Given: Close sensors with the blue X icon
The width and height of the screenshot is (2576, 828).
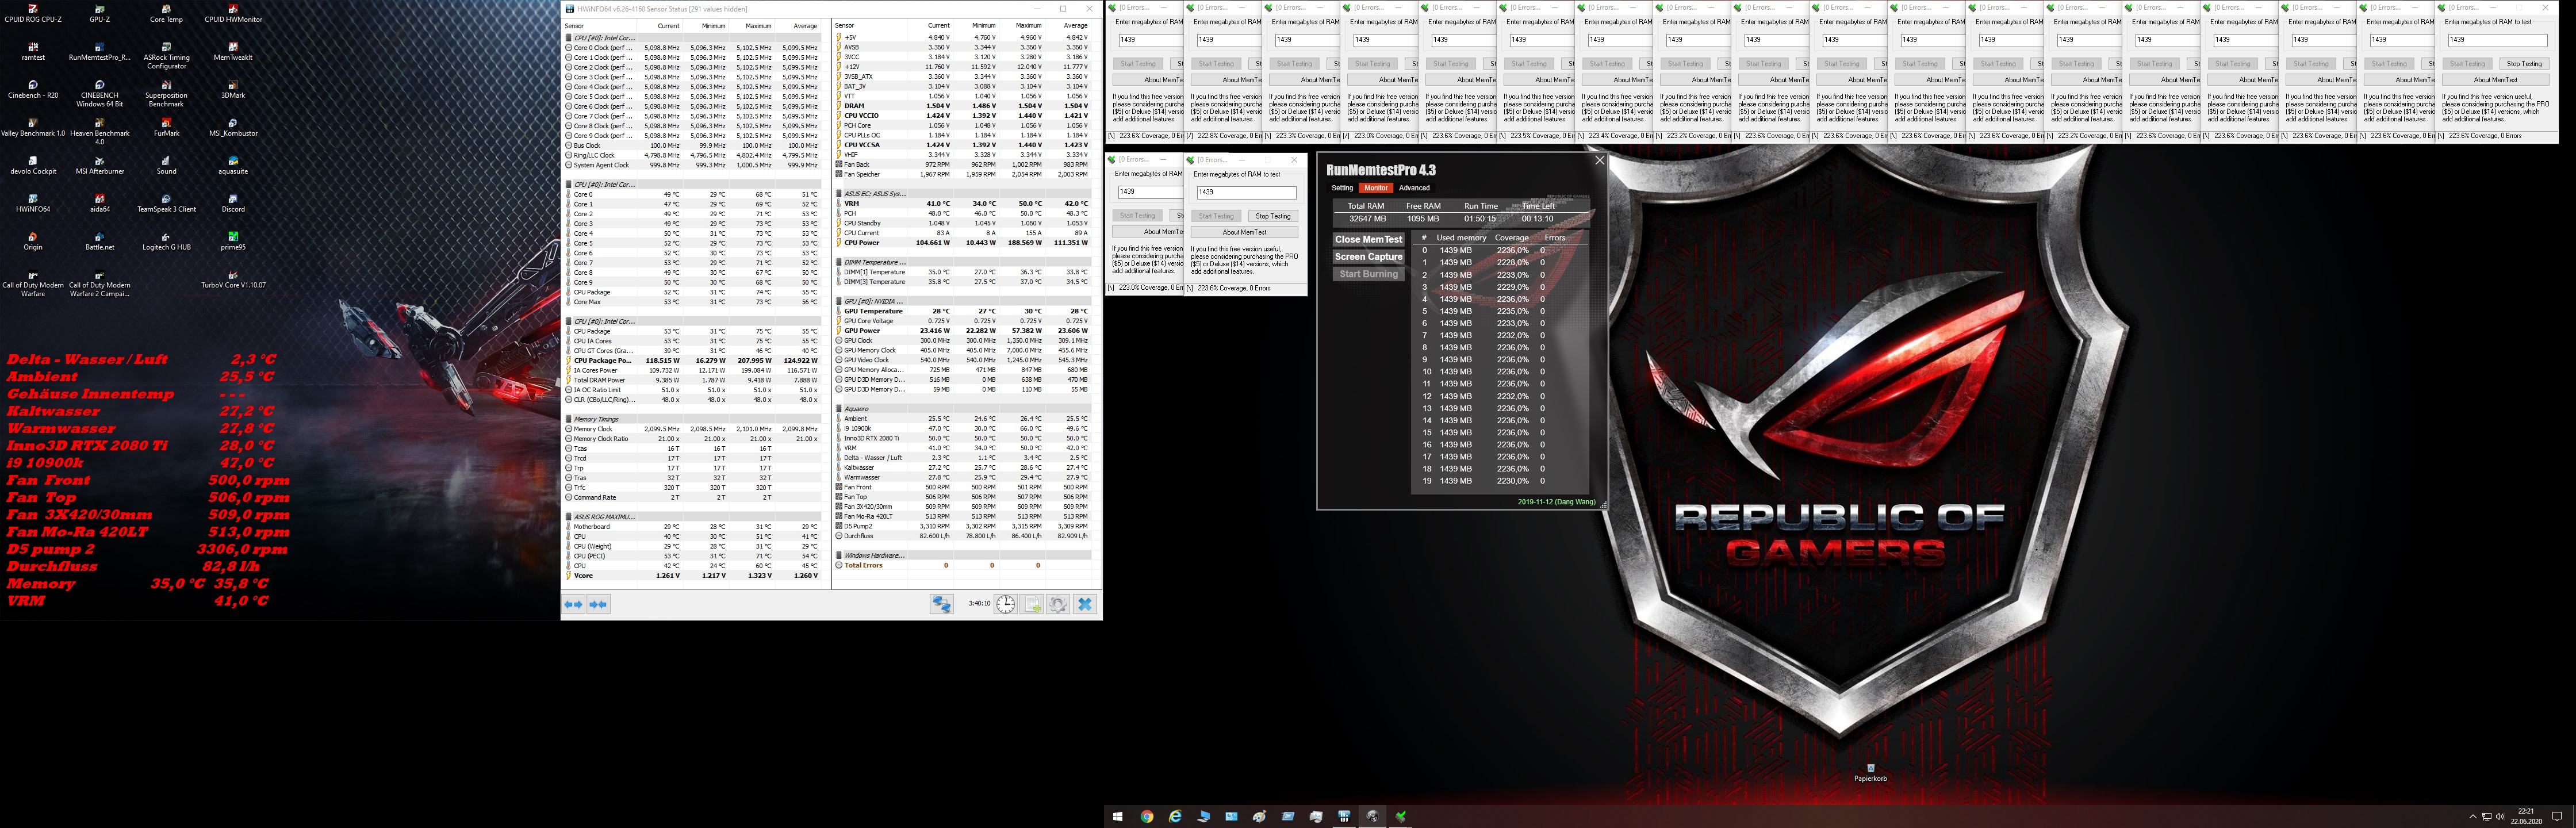Looking at the screenshot, I should (x=1085, y=604).
